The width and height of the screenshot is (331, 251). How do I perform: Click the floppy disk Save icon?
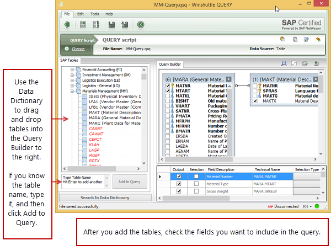(x=111, y=25)
